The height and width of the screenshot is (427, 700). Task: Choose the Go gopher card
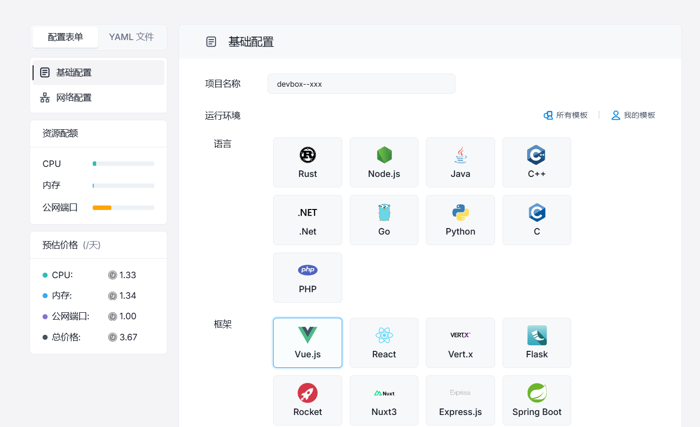click(384, 220)
